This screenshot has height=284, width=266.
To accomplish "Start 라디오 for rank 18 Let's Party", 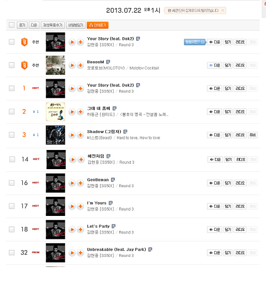I will [240, 230].
